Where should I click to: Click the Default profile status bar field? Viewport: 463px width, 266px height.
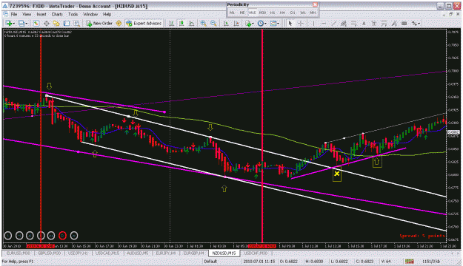[x=210, y=262]
